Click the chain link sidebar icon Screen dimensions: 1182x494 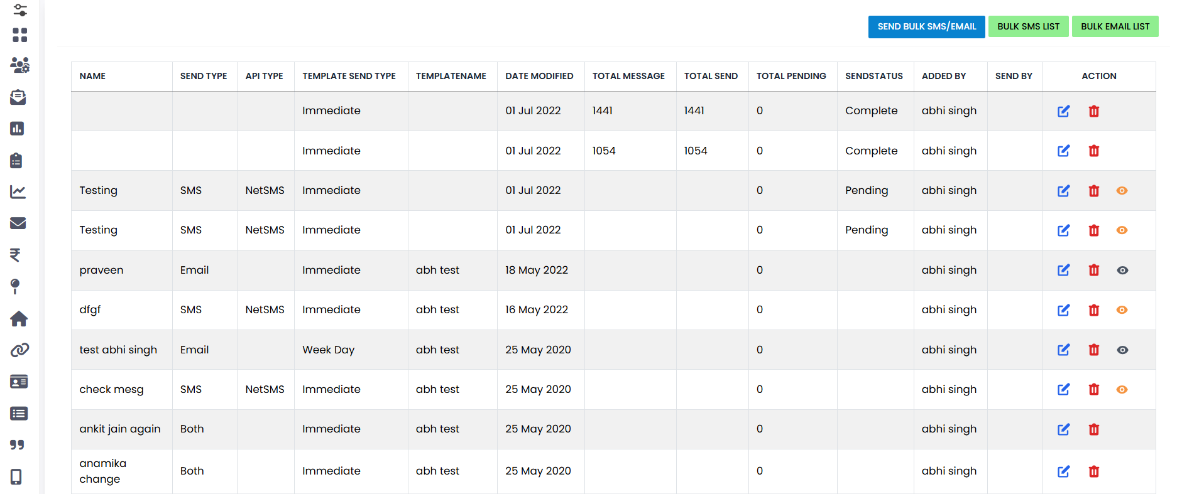click(19, 350)
